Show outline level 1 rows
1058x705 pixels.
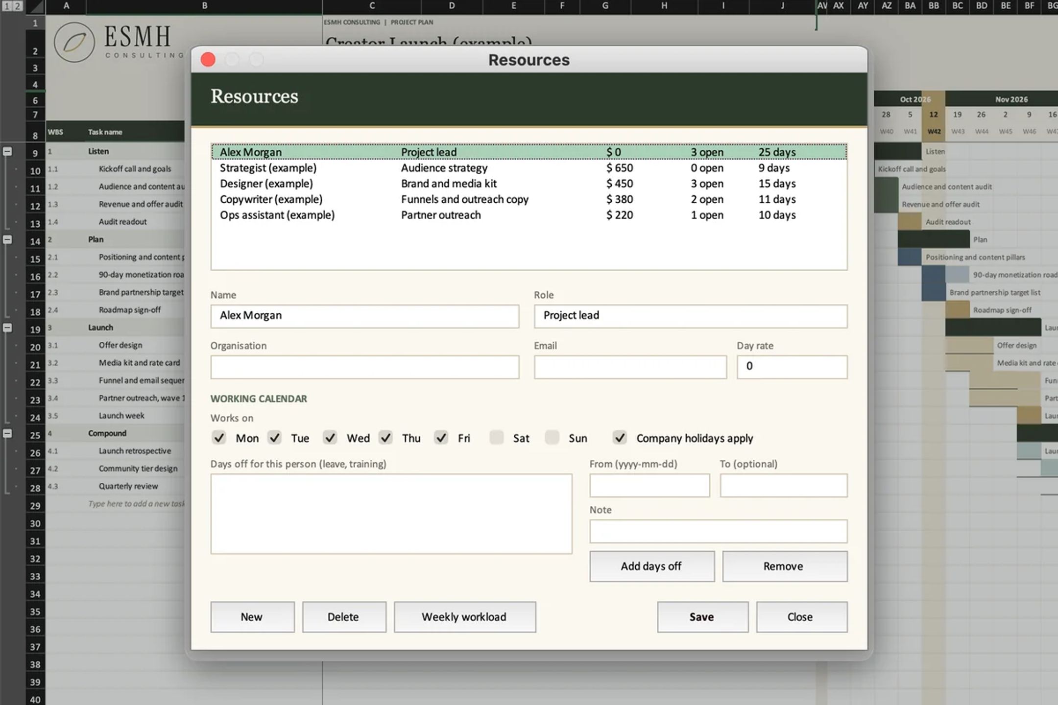(x=6, y=6)
